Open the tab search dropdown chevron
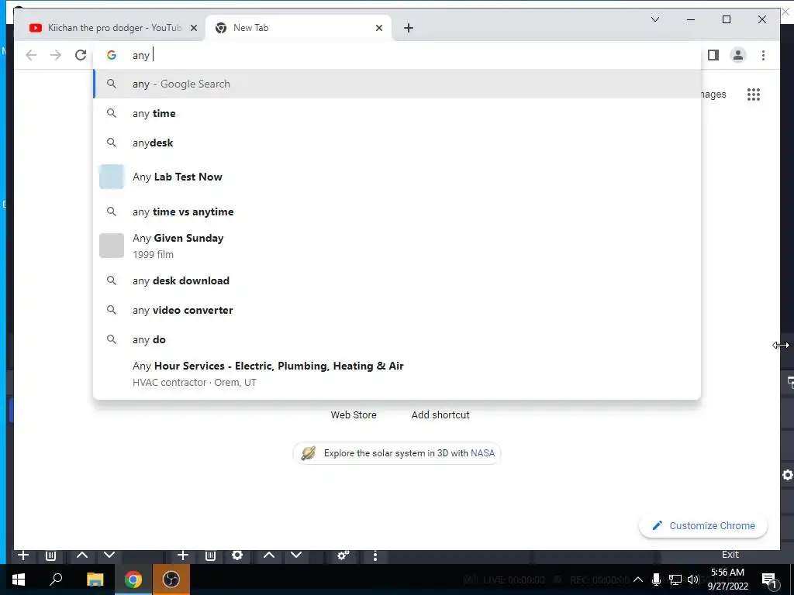The width and height of the screenshot is (794, 595). pyautogui.click(x=654, y=19)
